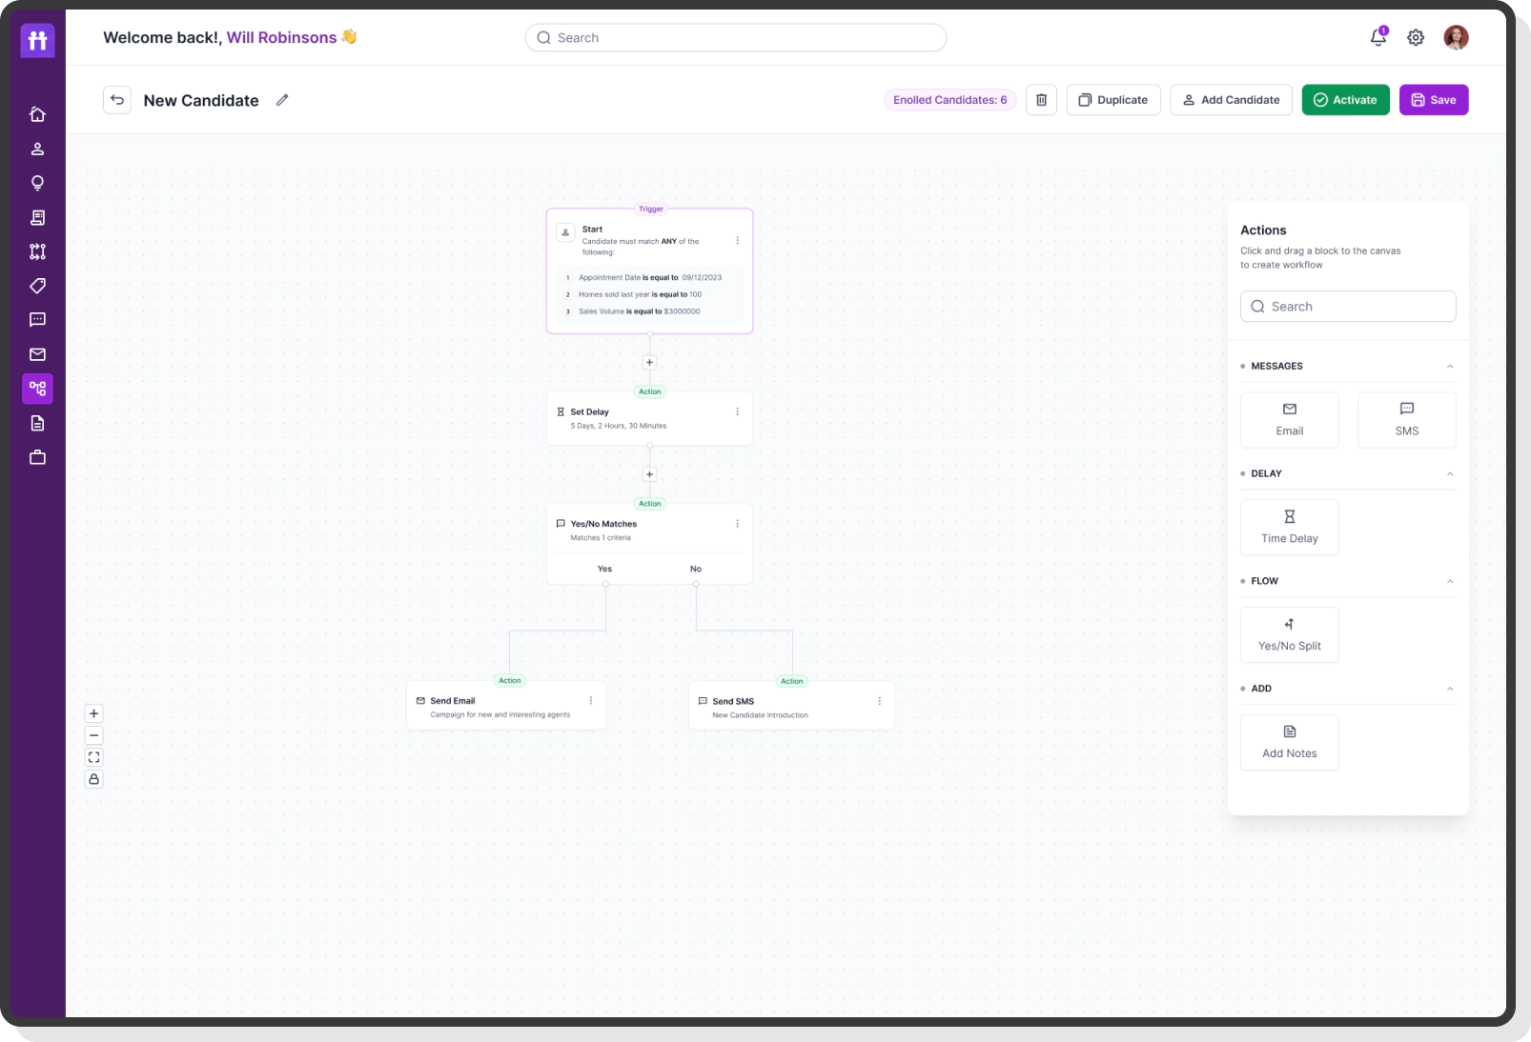Open the Yes/No Matches options menu
This screenshot has height=1042, width=1531.
pos(737,524)
